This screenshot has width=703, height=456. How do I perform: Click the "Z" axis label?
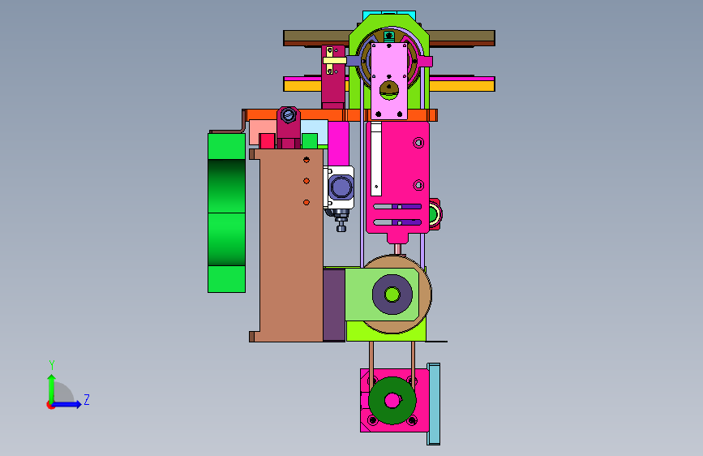pyautogui.click(x=87, y=399)
